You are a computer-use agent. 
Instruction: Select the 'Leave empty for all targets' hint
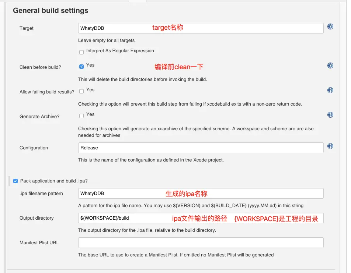pyautogui.click(x=106, y=40)
